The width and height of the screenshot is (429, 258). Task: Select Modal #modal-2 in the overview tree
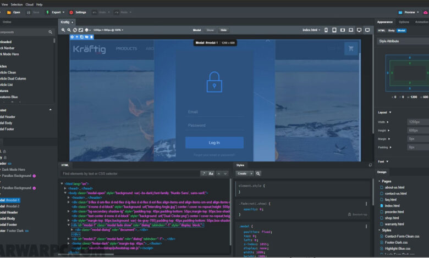point(10,206)
